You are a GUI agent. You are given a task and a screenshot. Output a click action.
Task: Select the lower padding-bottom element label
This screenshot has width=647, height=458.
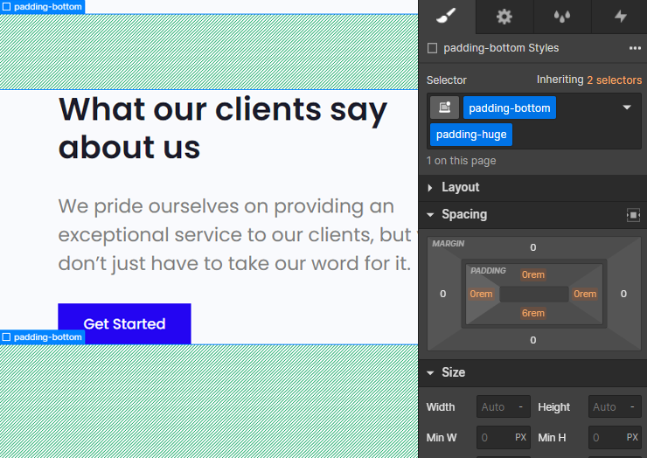point(43,337)
